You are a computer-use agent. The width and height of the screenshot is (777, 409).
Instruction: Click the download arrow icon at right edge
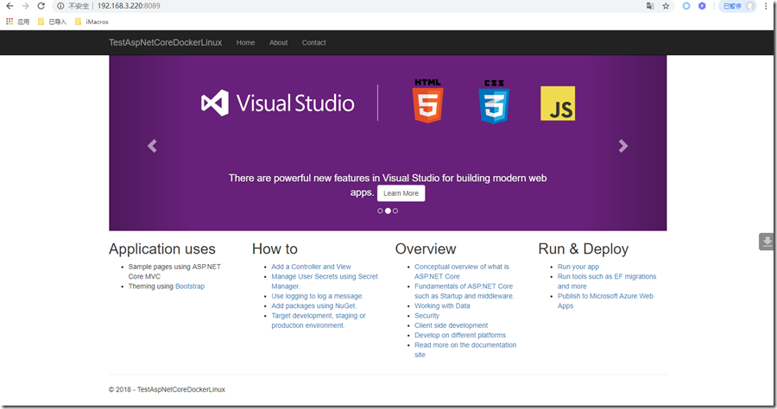click(x=768, y=241)
